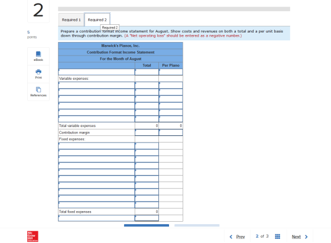Click the Variable expenses: label

point(74,79)
